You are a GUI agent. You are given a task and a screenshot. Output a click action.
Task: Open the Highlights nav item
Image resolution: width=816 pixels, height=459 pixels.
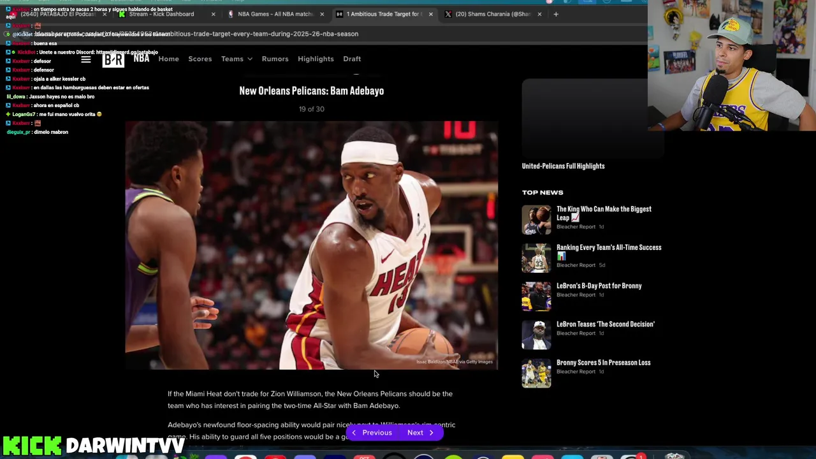[x=316, y=59]
